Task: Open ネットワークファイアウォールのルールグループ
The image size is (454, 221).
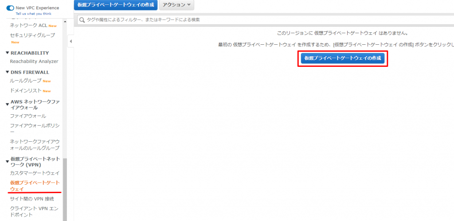Action: (35, 145)
